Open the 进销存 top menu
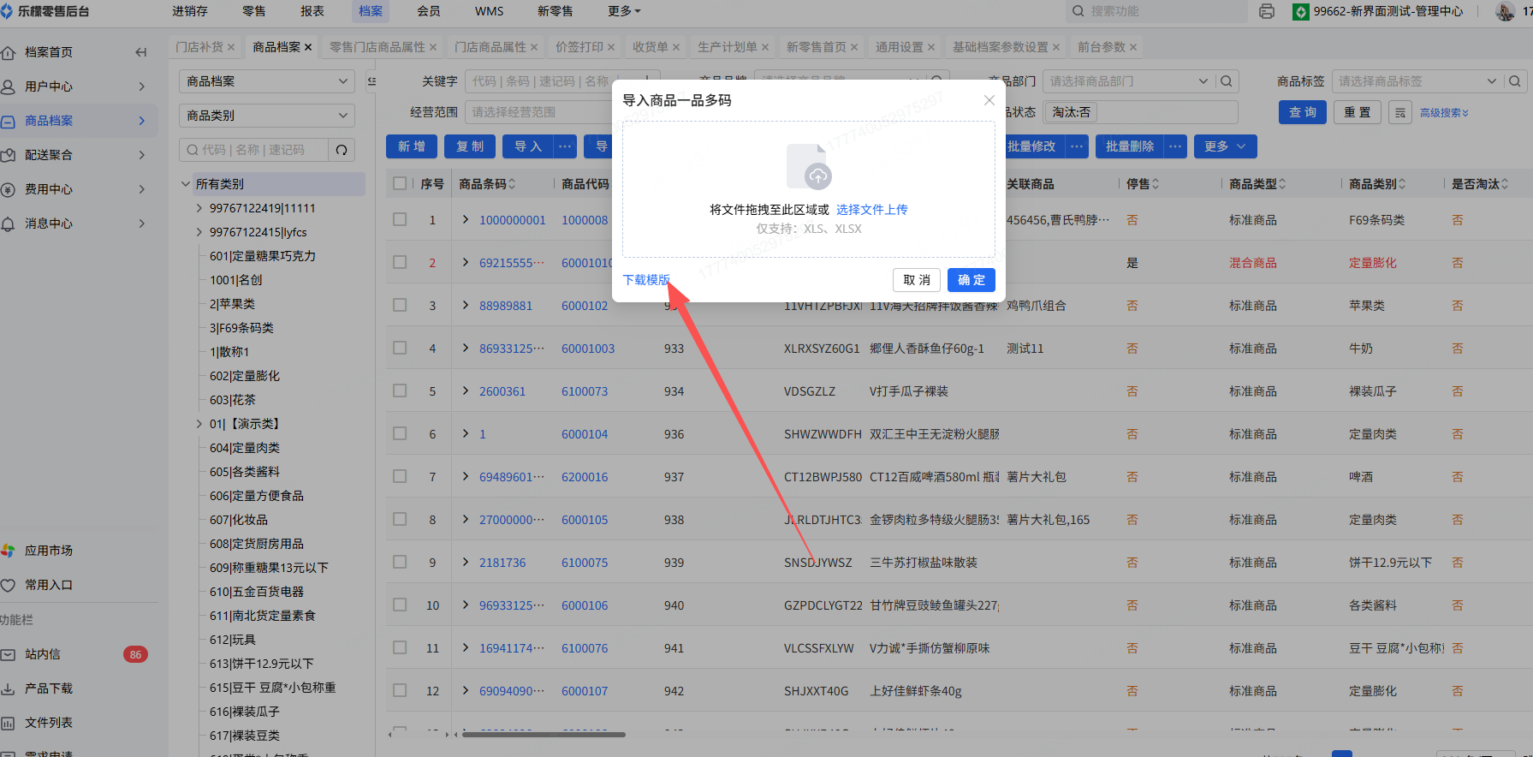 [190, 11]
